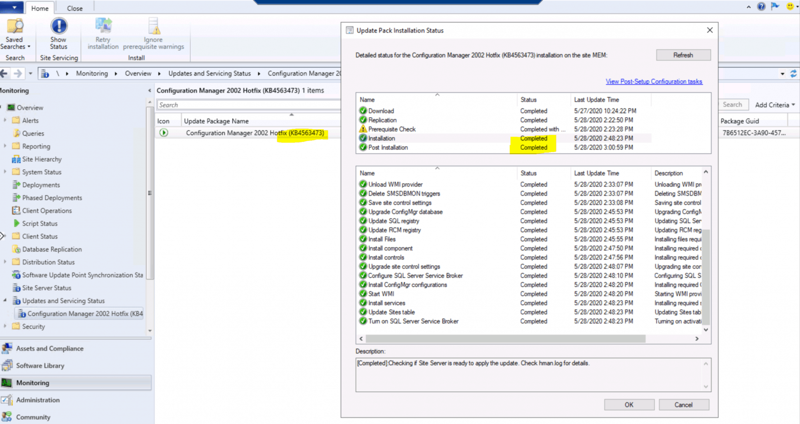This screenshot has height=424, width=800.
Task: Click the notification flag icon
Action: point(775,6)
